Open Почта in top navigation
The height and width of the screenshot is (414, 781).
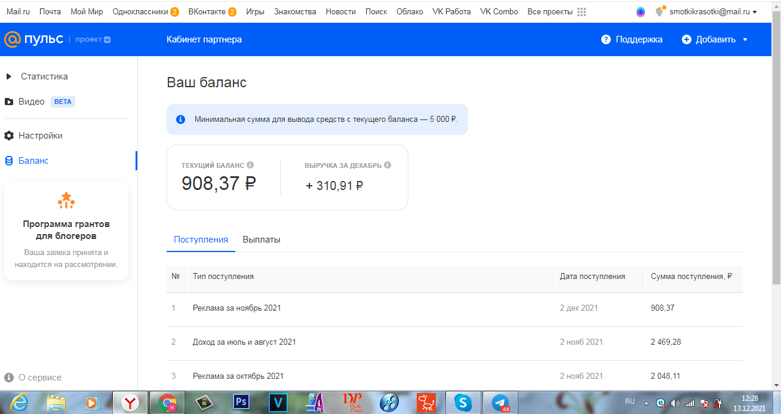click(x=50, y=11)
